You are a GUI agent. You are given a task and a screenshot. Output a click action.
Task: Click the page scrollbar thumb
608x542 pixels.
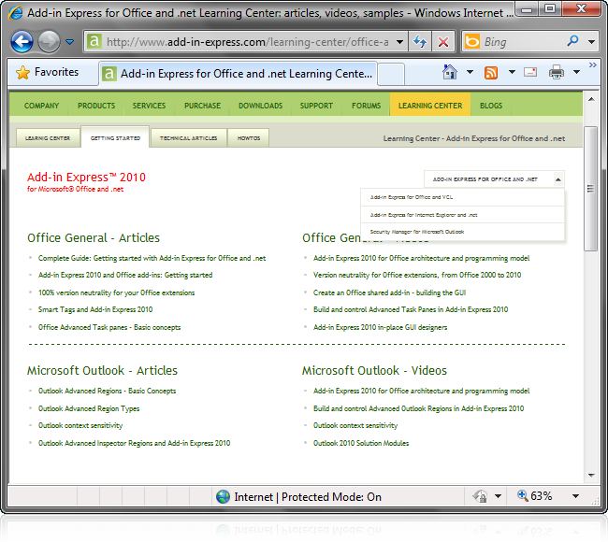tap(591, 189)
